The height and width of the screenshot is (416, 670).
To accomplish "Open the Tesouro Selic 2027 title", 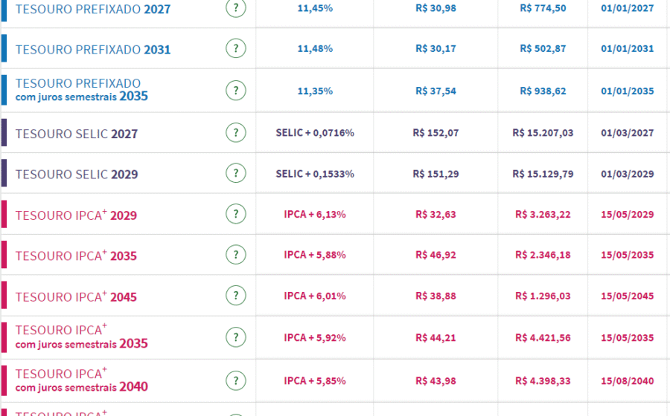I will (77, 134).
